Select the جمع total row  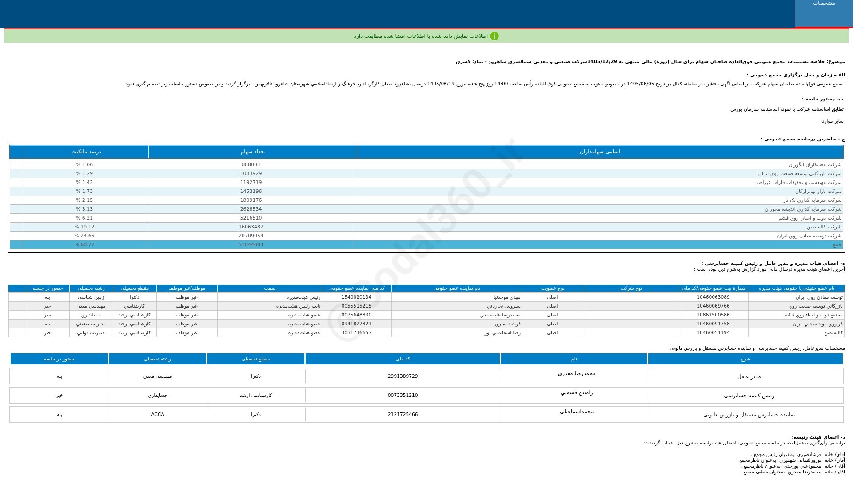click(426, 244)
